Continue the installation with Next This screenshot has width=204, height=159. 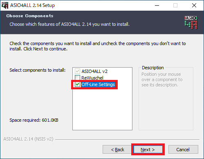tap(148, 150)
